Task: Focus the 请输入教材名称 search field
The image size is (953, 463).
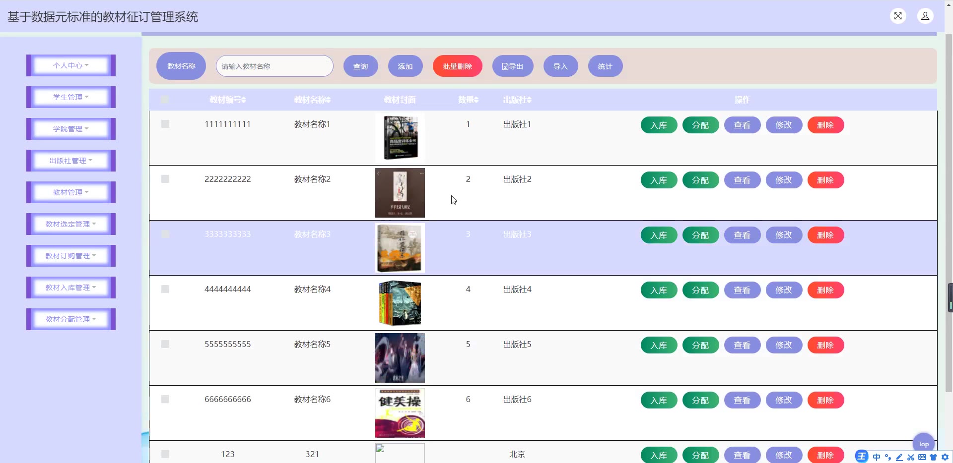Action: tap(274, 66)
